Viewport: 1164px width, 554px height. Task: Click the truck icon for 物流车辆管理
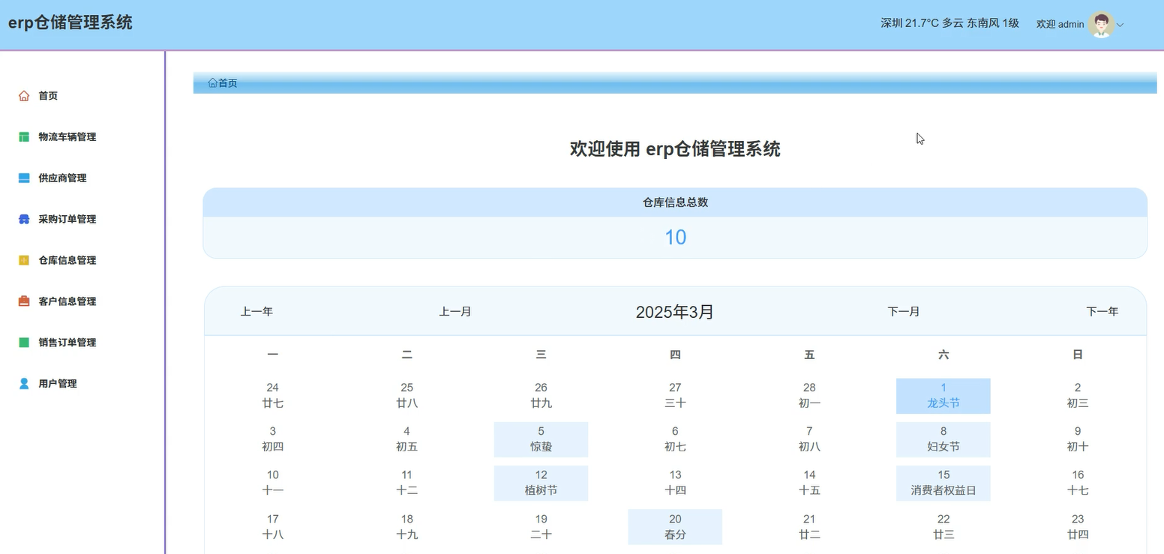tap(22, 136)
